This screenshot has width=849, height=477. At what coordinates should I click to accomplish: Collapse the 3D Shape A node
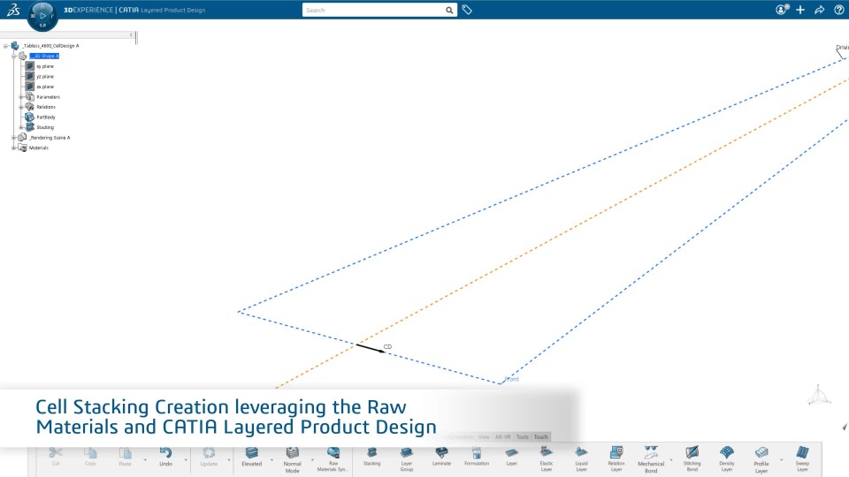(x=14, y=57)
